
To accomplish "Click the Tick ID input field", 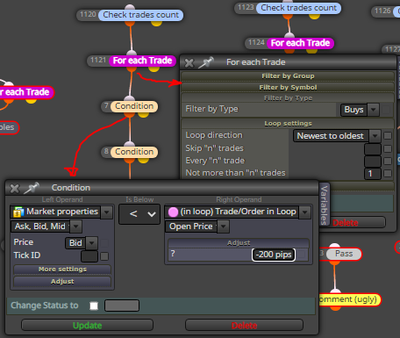I will [x=89, y=256].
